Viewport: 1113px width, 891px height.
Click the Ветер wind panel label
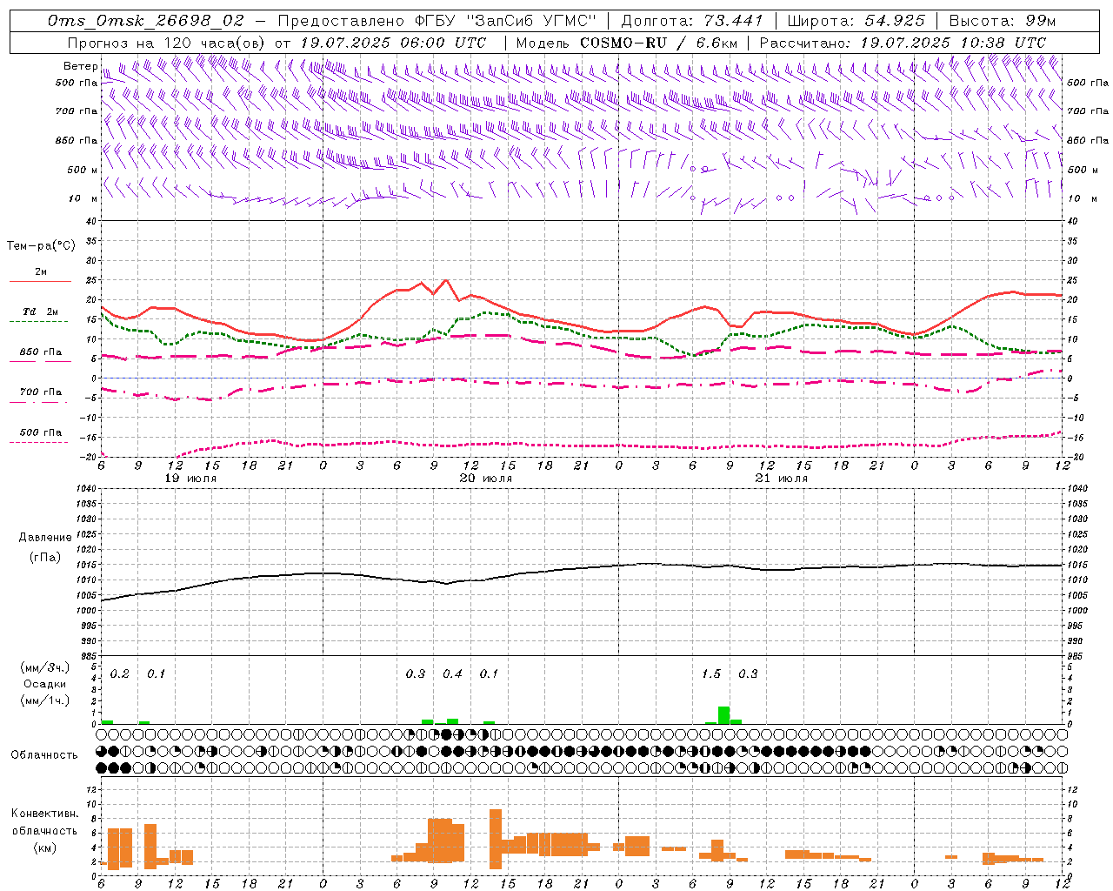81,66
